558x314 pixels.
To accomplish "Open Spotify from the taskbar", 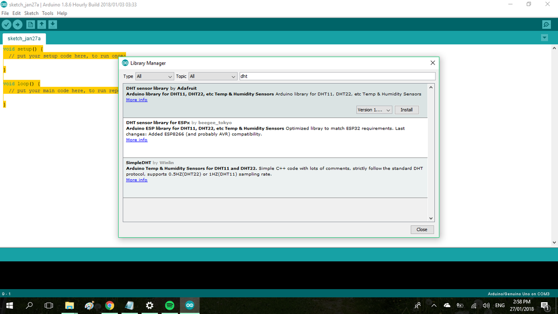I will pos(170,306).
